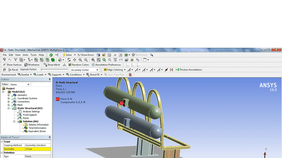Open the Edge Coloring dropdown
Screen dimensions: 282x158
click(115, 70)
